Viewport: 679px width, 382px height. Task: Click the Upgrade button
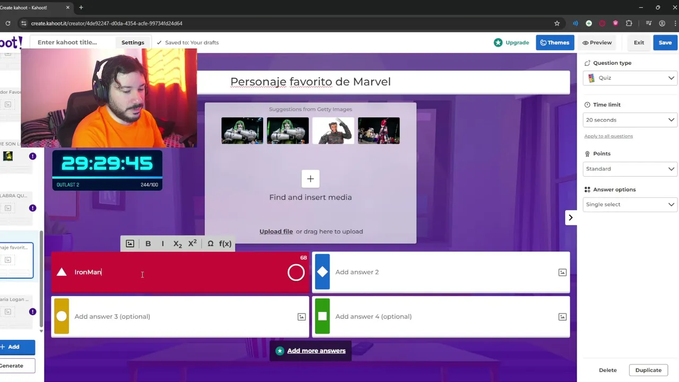pyautogui.click(x=511, y=42)
